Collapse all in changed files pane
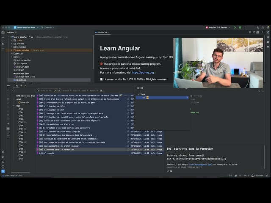 [263, 91]
